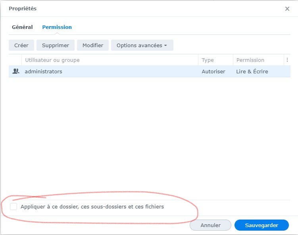Click the Supprimer button
The width and height of the screenshot is (298, 235).
[x=56, y=45]
